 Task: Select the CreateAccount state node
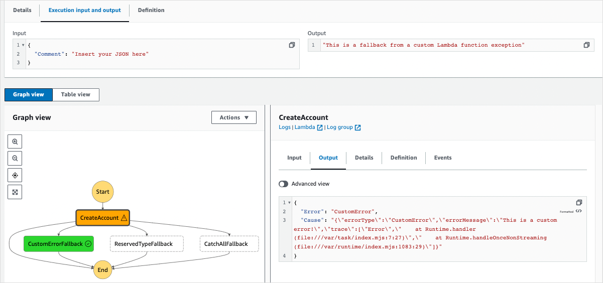[x=102, y=218]
